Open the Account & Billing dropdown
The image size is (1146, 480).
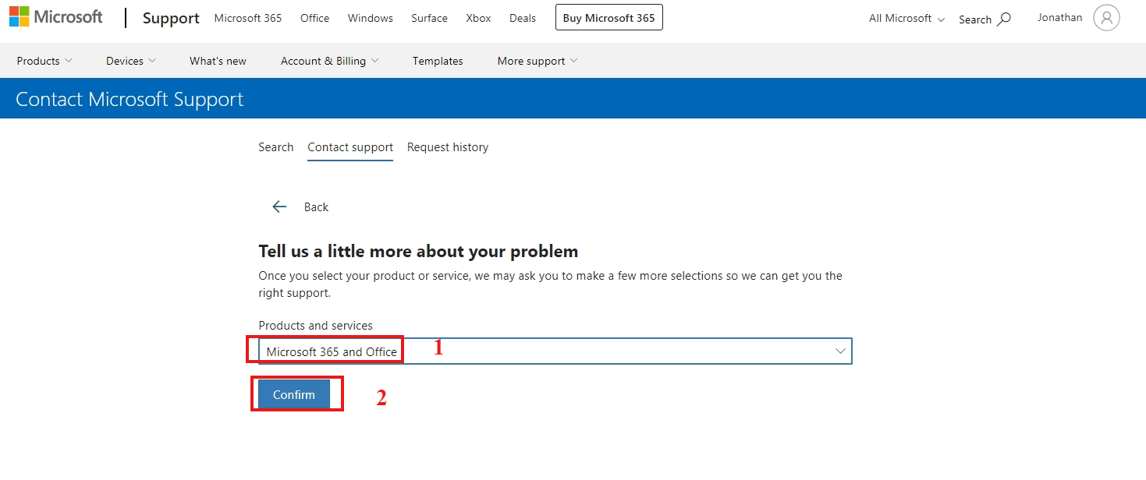tap(329, 60)
